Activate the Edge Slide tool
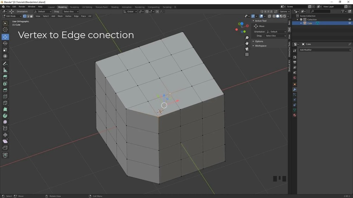Screen dimensions: 353x198 [5, 128]
